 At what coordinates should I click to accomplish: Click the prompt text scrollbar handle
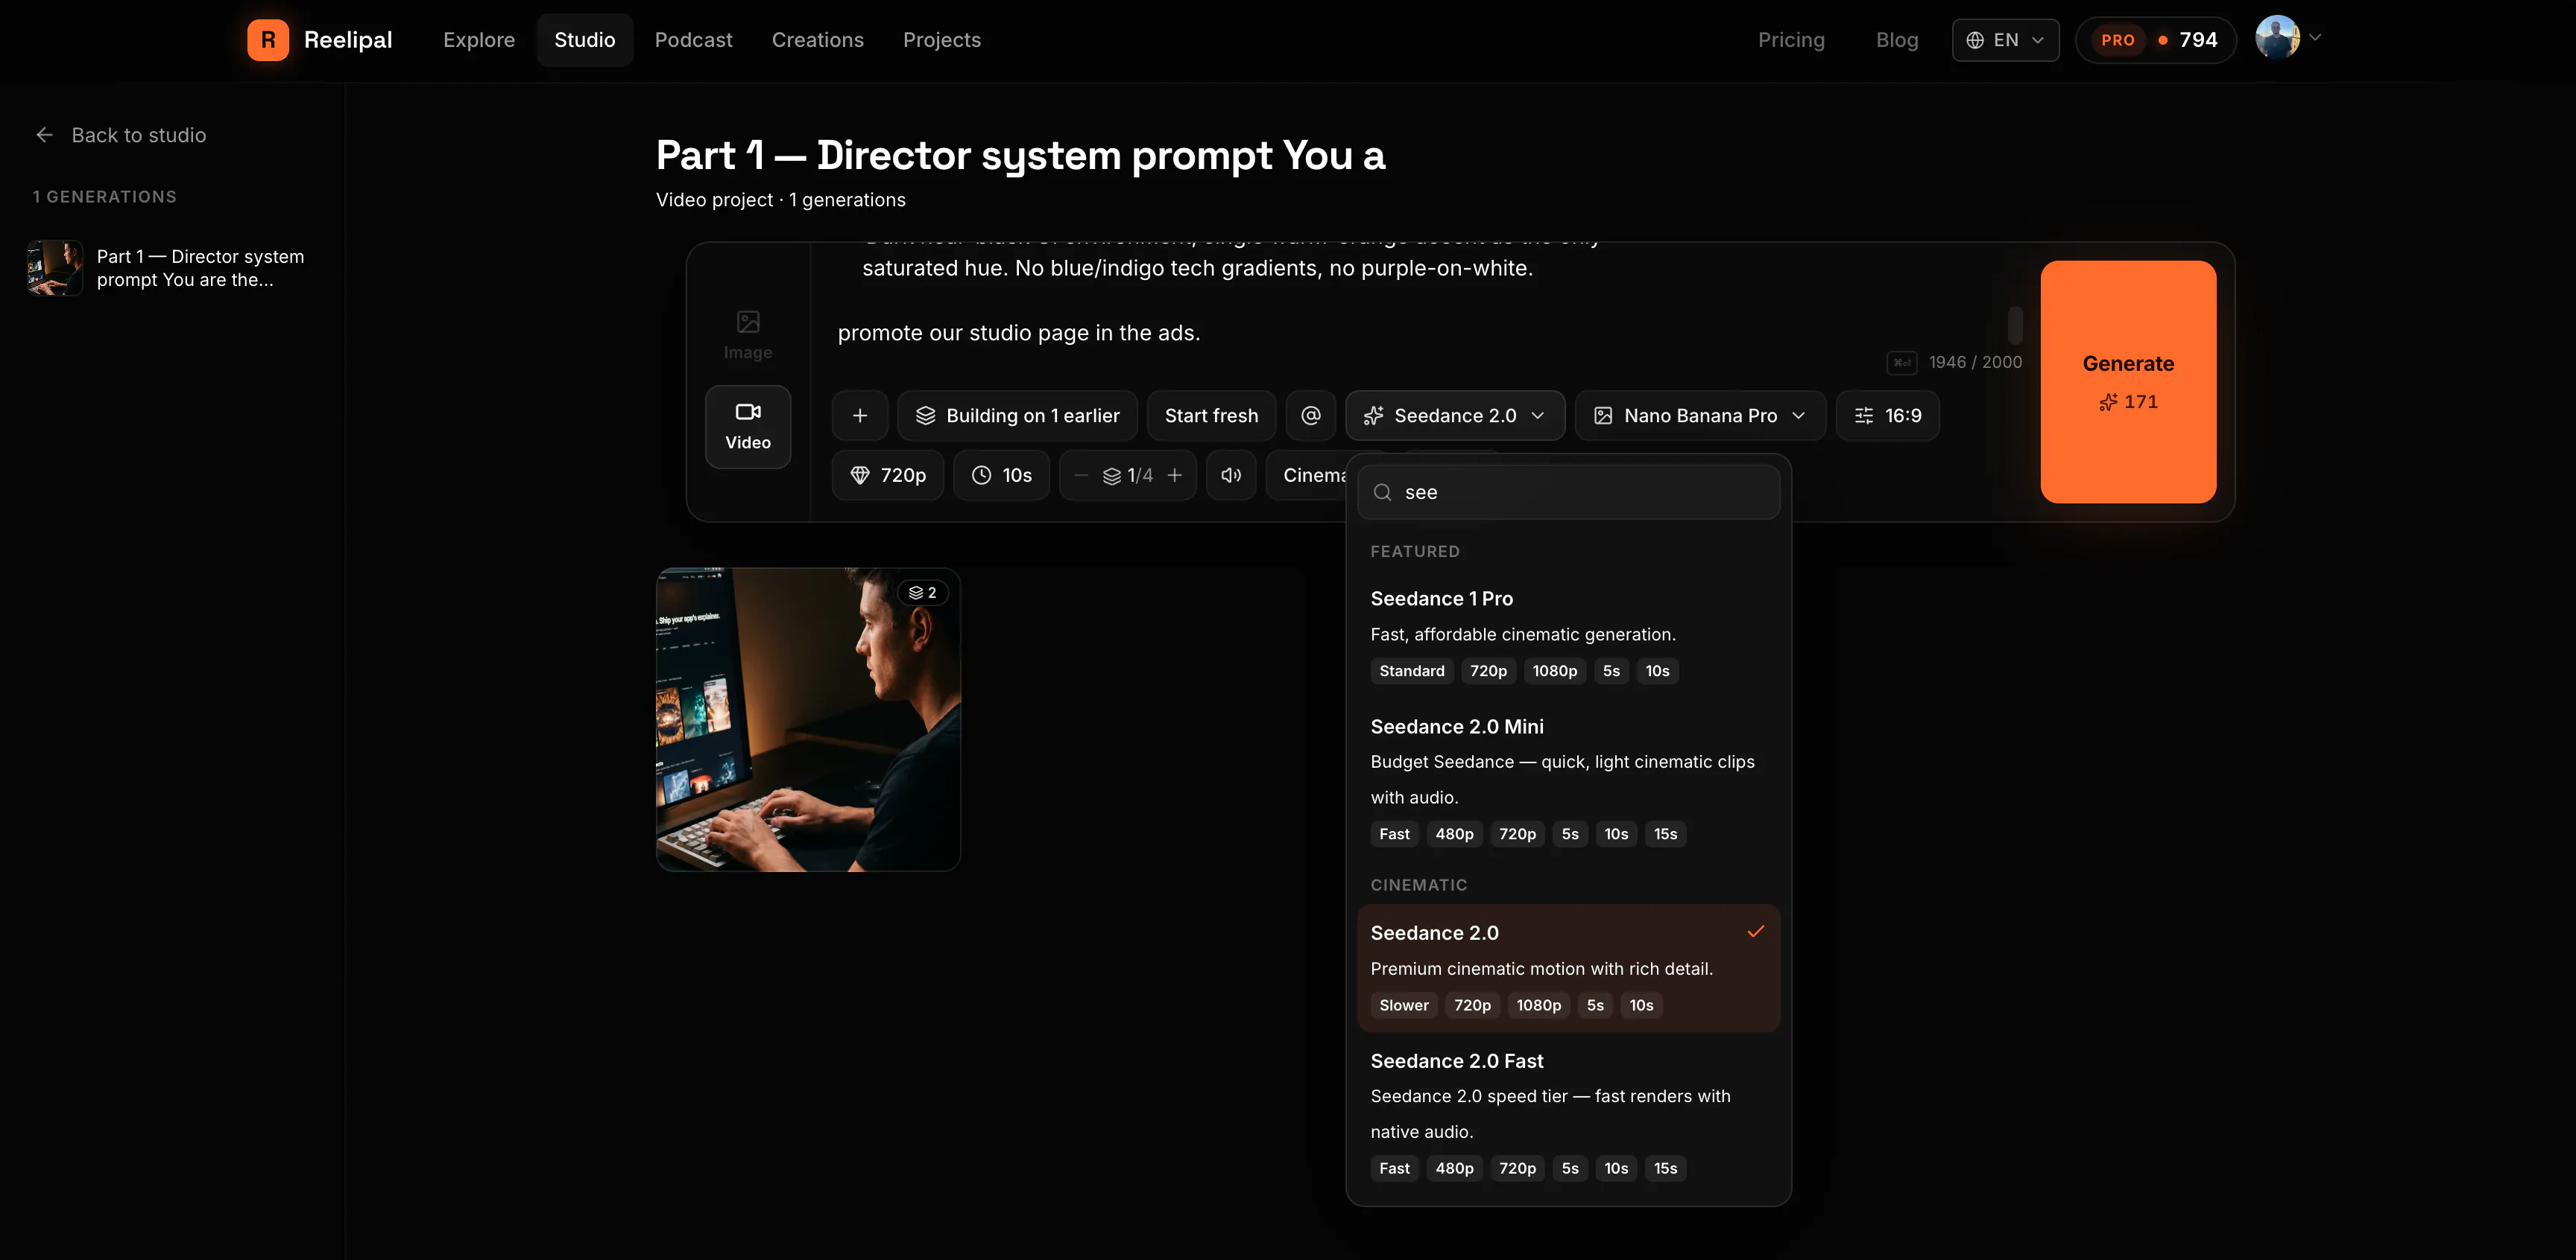pyautogui.click(x=2014, y=325)
